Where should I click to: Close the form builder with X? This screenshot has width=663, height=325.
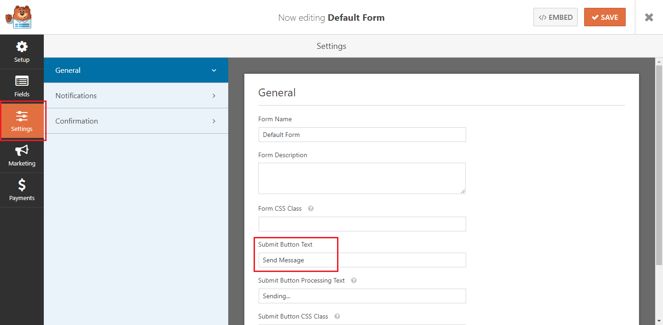pyautogui.click(x=649, y=17)
